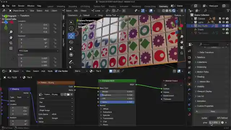Toggle Lights collection exclude checkbox in outliner
The height and width of the screenshot is (130, 231).
tap(220, 22)
